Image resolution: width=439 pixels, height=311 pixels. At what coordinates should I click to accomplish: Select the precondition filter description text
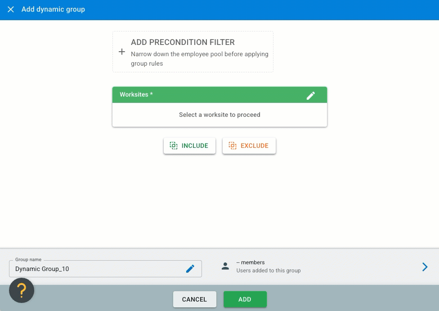[x=199, y=59]
